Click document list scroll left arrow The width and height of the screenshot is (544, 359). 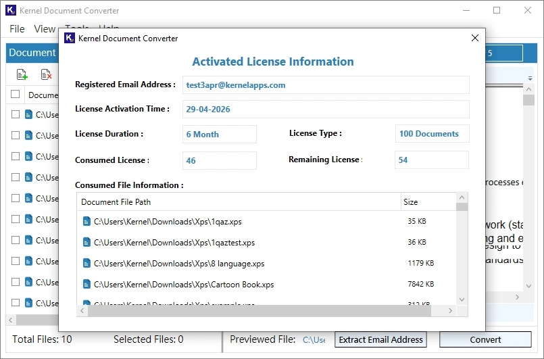(x=11, y=320)
